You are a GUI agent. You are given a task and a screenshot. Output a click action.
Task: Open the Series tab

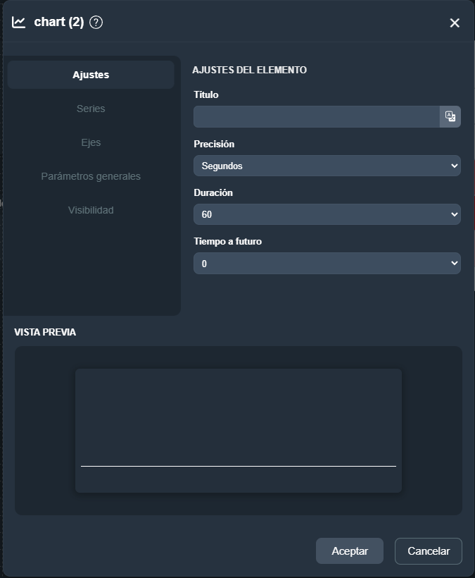[91, 109]
